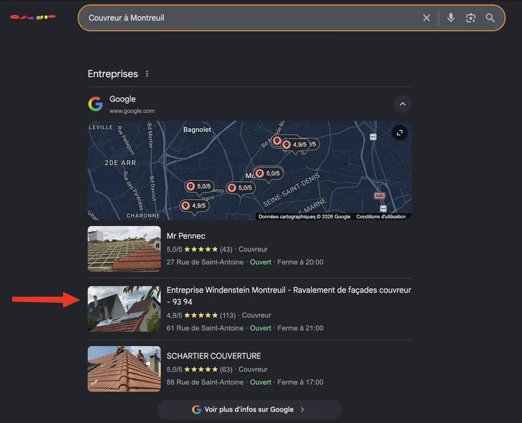Open the Entreprise Windenstein roof thumbnail
The height and width of the screenshot is (423, 522).
coord(124,309)
